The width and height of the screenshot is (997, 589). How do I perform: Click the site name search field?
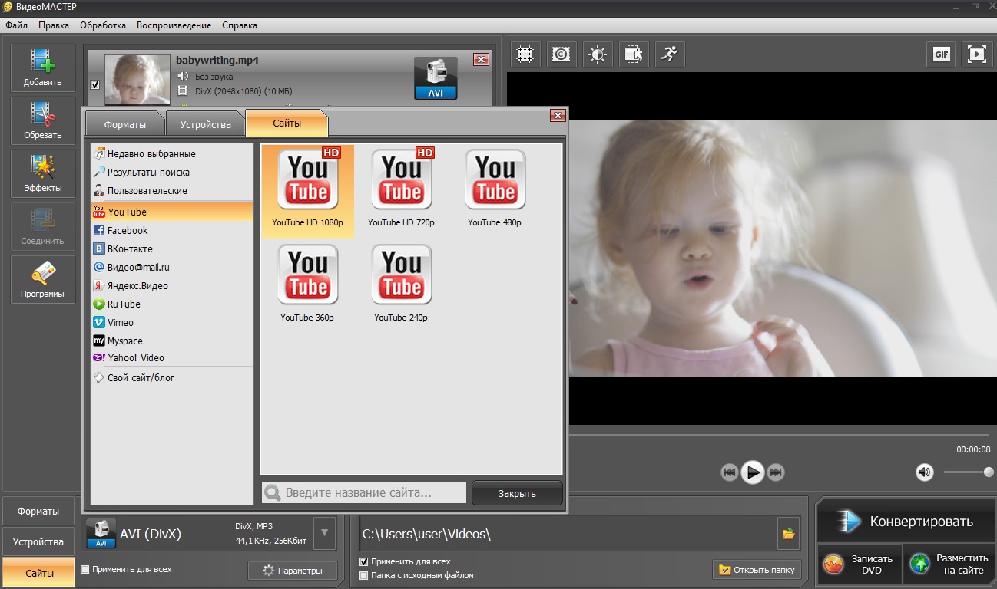[x=364, y=493]
